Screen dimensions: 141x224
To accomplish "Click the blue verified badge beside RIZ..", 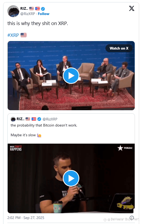I will click(43, 9).
